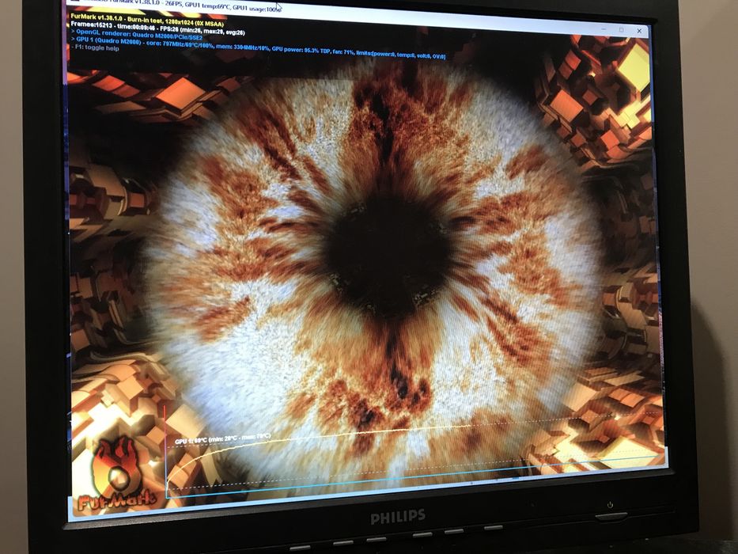Click the 'Frames:15213 - time:00:09:46' line

click(x=157, y=28)
